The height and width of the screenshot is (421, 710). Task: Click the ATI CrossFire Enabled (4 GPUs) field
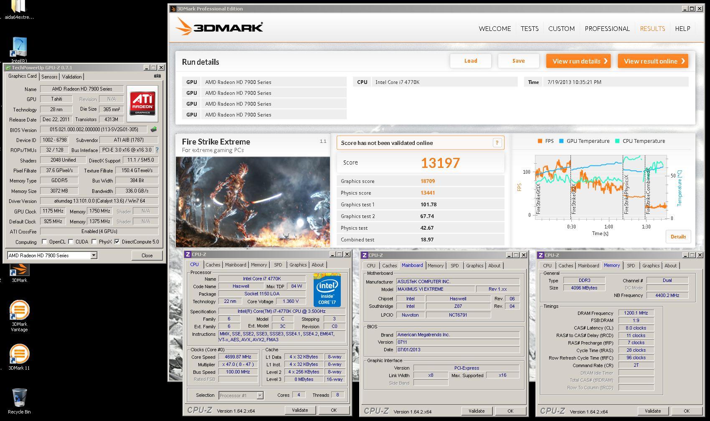click(x=99, y=231)
